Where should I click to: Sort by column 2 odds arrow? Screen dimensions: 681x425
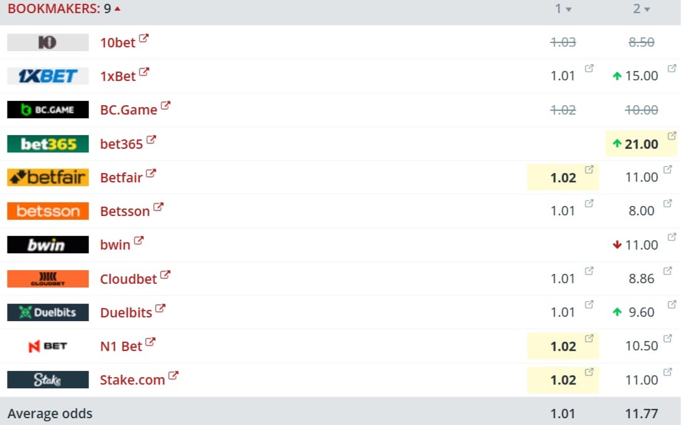click(647, 9)
